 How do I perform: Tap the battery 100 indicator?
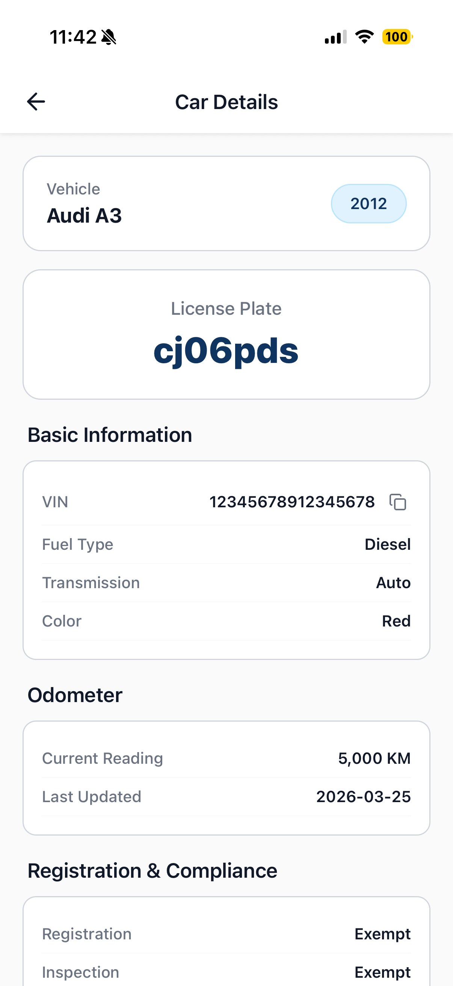tap(397, 37)
